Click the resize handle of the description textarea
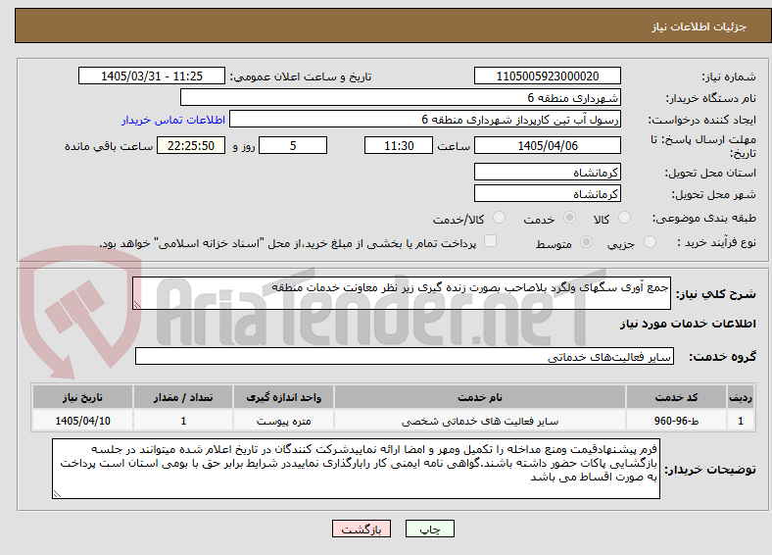The width and height of the screenshot is (772, 555). 137,305
